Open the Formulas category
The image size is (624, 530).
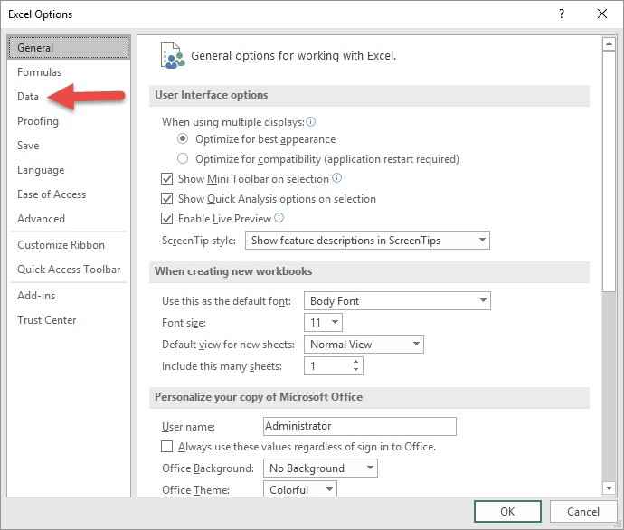click(69, 72)
